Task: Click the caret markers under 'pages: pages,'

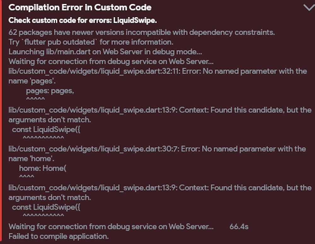Action: click(35, 99)
